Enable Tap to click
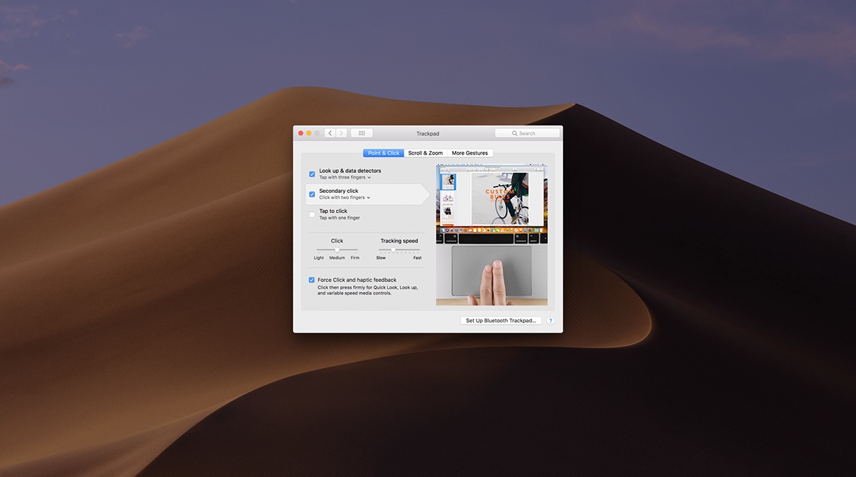 [x=311, y=214]
